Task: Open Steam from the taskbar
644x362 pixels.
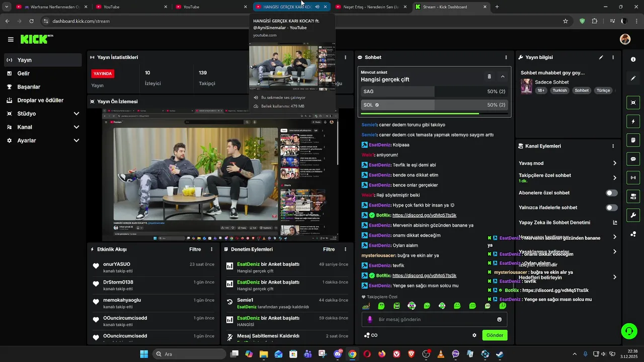Action: (500, 354)
